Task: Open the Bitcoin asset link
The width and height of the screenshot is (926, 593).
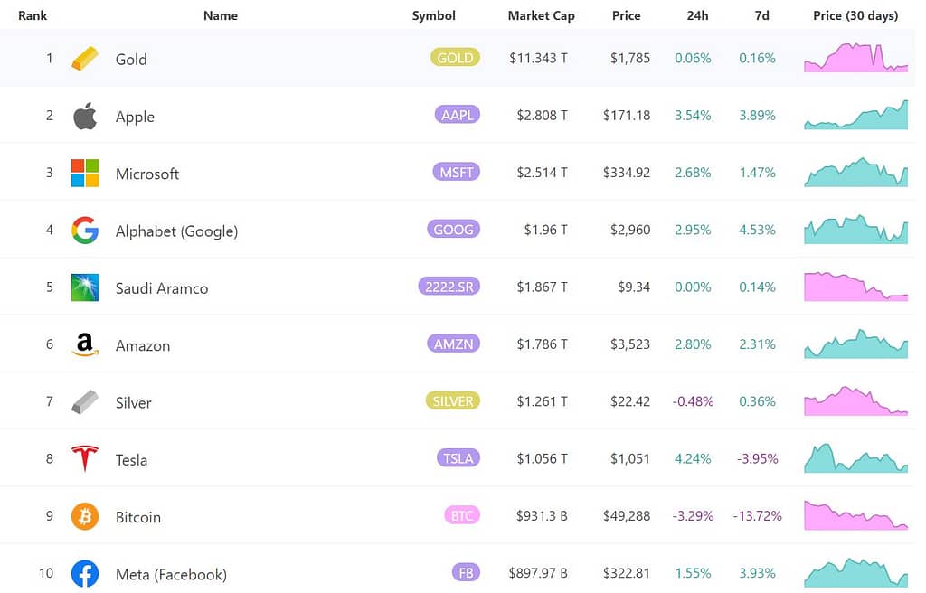Action: coord(138,517)
